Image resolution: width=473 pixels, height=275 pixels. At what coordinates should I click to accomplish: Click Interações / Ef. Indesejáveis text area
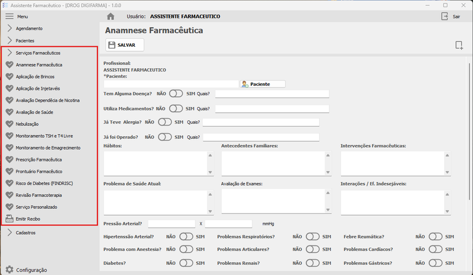coord(393,202)
